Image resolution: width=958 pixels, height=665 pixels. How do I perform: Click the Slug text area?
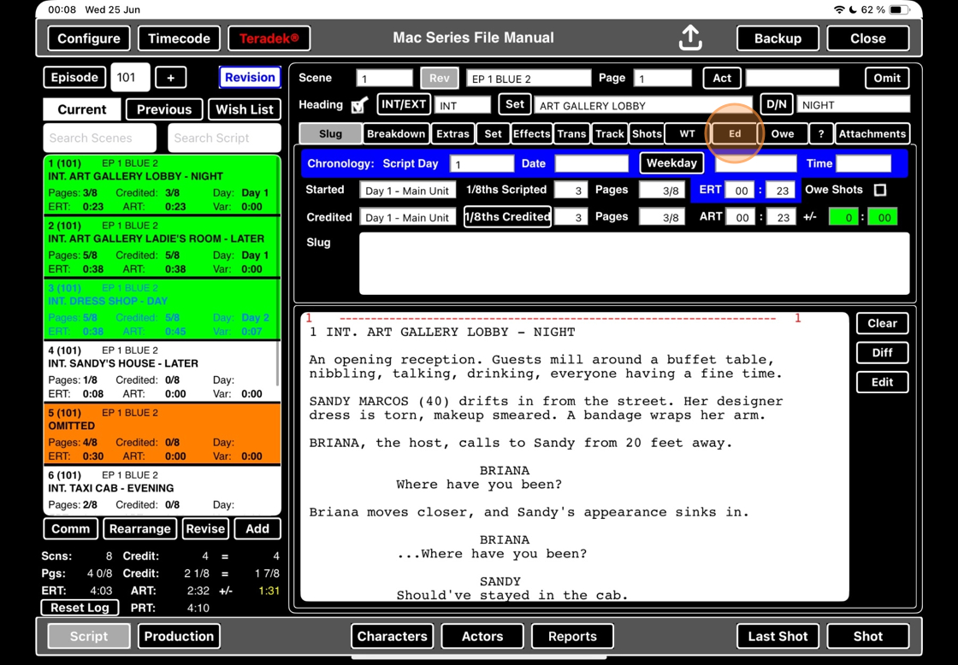click(x=634, y=264)
